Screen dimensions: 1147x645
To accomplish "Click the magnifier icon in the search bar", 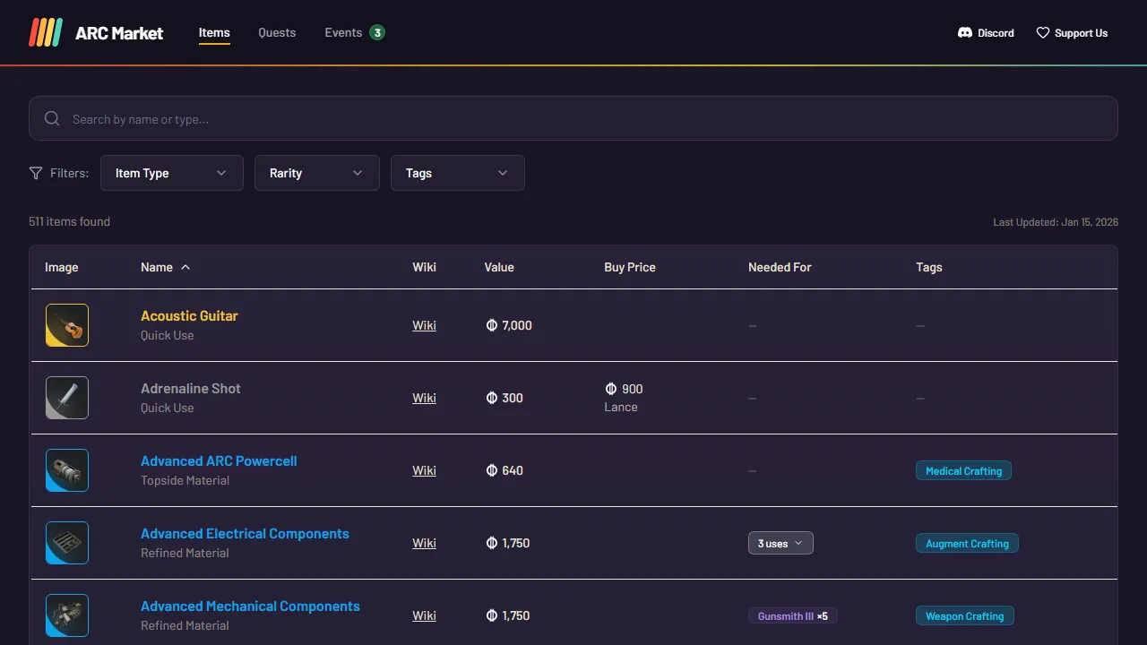I will 52,118.
